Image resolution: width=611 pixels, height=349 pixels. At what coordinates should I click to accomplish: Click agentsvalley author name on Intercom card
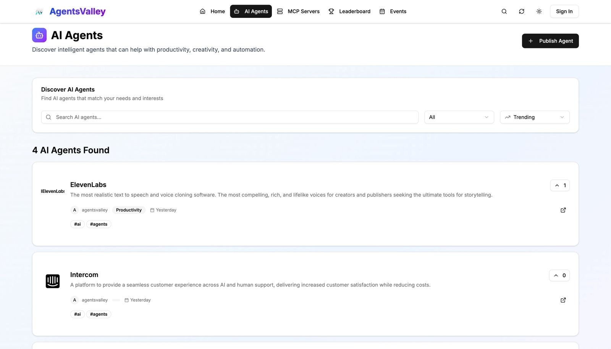(95, 300)
